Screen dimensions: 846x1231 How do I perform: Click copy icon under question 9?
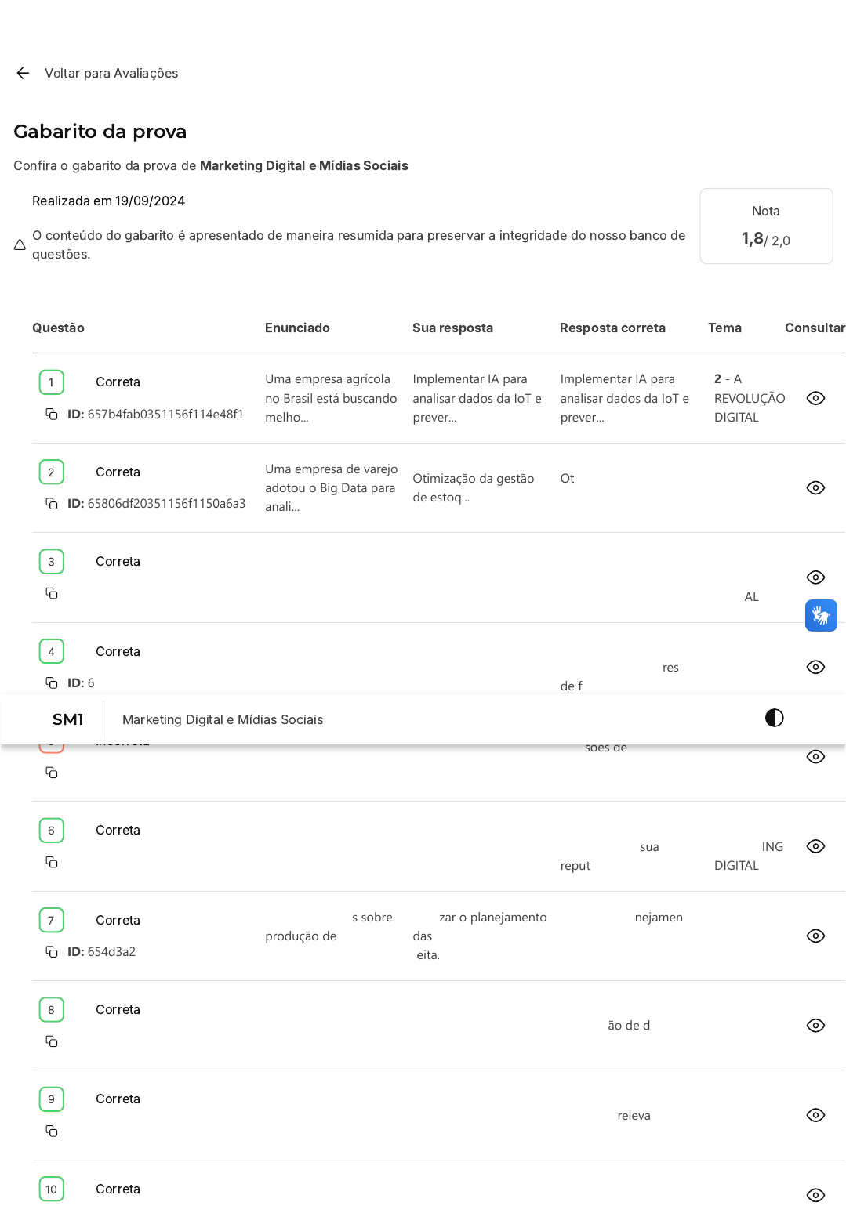(x=52, y=1131)
